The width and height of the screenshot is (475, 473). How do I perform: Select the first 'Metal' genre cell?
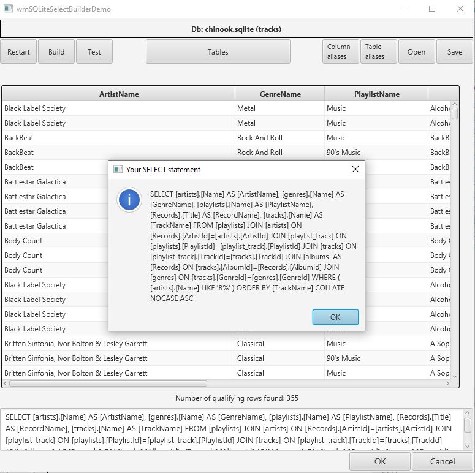(x=279, y=108)
